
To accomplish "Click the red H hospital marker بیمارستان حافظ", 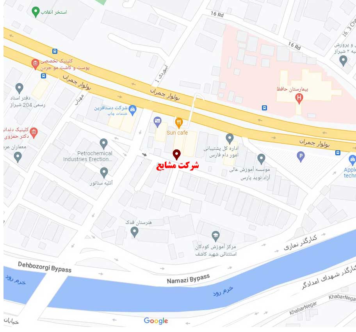I will click(x=299, y=99).
